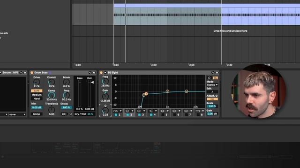Unfold the EQ Eight display with the triangle

click(x=105, y=73)
